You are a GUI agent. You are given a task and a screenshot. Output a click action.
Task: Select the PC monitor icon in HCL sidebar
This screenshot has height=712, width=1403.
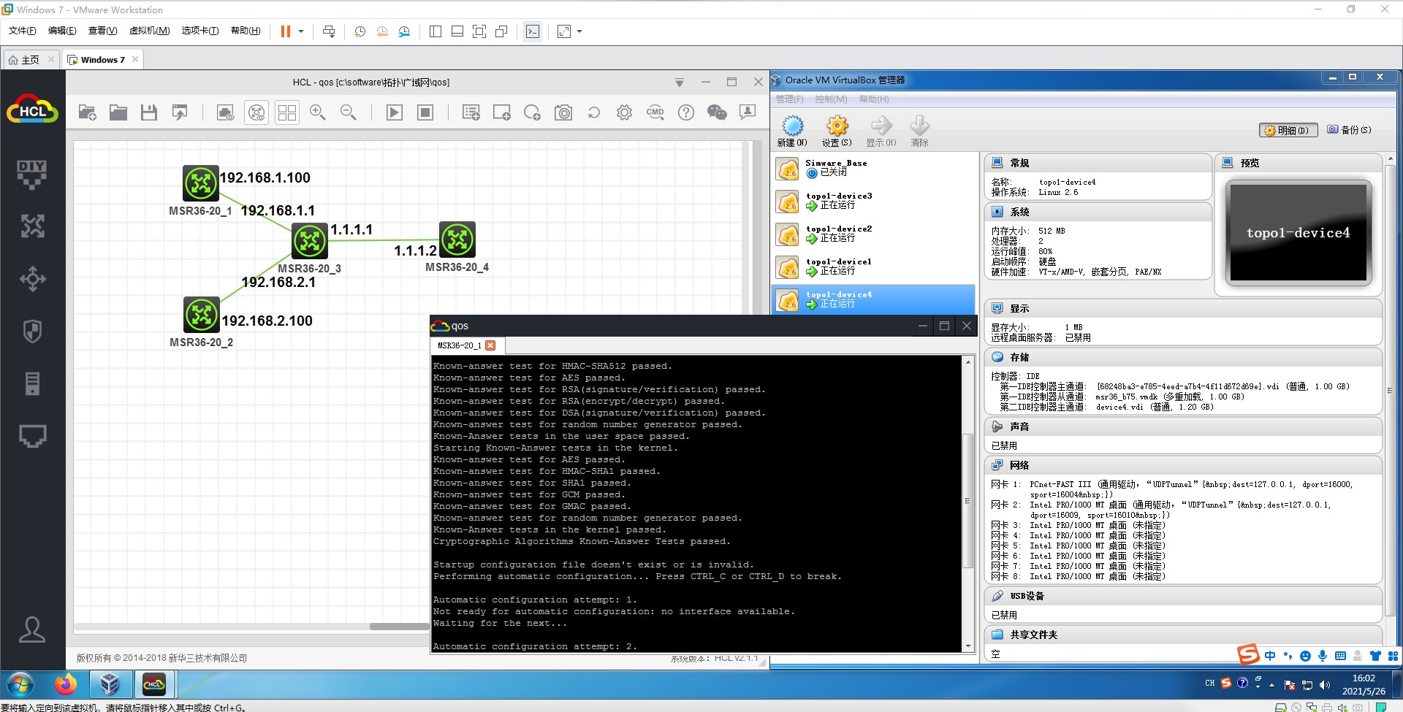tap(32, 436)
